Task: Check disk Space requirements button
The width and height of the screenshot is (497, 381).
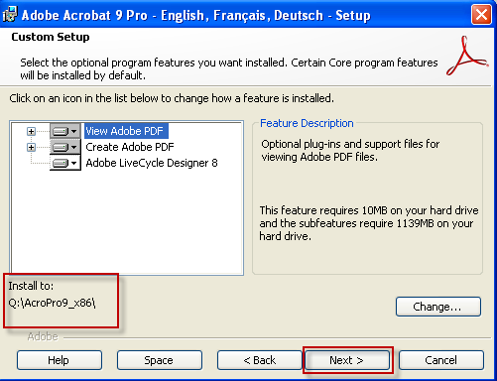Action: [160, 360]
